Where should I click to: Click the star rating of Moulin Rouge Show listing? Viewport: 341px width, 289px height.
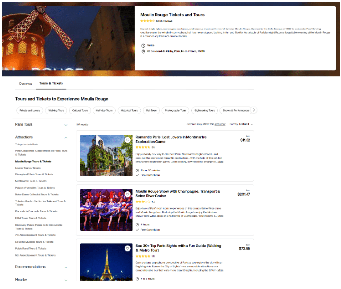[143, 202]
